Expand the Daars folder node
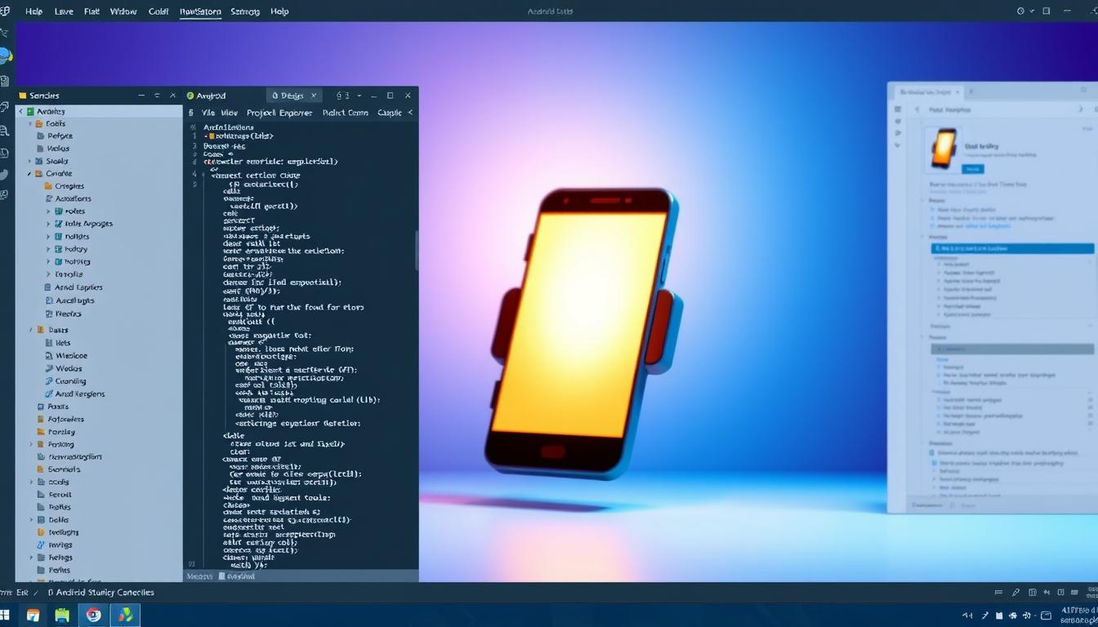Image resolution: width=1098 pixels, height=627 pixels. [x=31, y=330]
